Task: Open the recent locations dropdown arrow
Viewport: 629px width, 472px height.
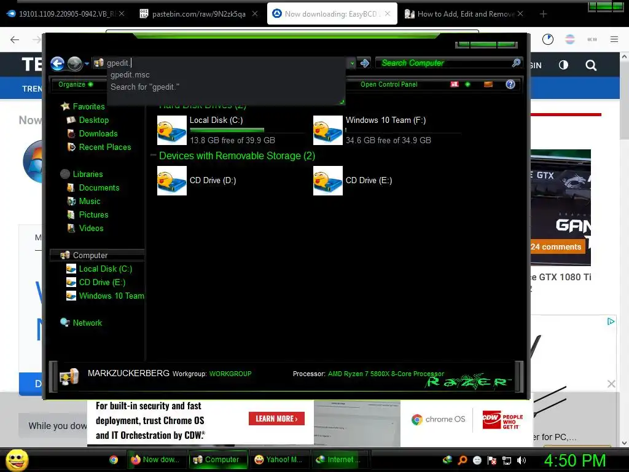Action: (x=87, y=64)
